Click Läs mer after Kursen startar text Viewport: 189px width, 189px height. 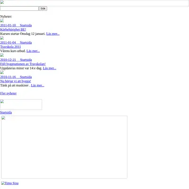[x=53, y=34]
